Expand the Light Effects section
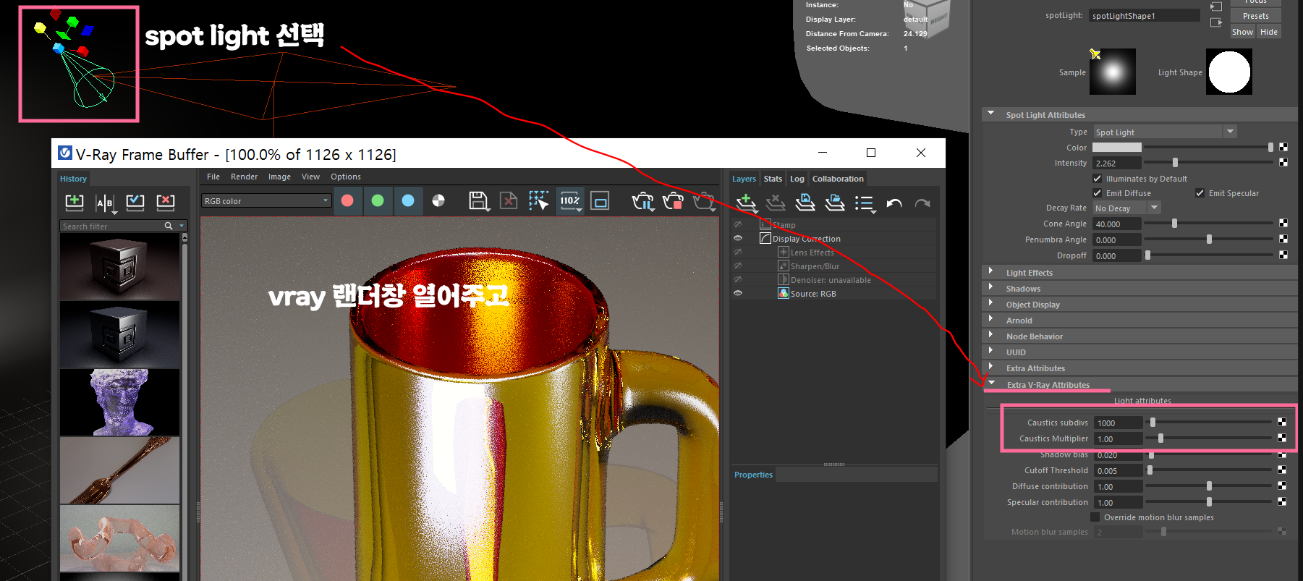The width and height of the screenshot is (1303, 581). (x=991, y=272)
